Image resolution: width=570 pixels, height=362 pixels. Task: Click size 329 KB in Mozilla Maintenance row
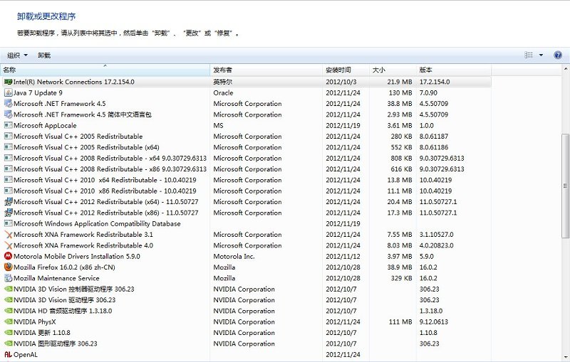tap(401, 278)
